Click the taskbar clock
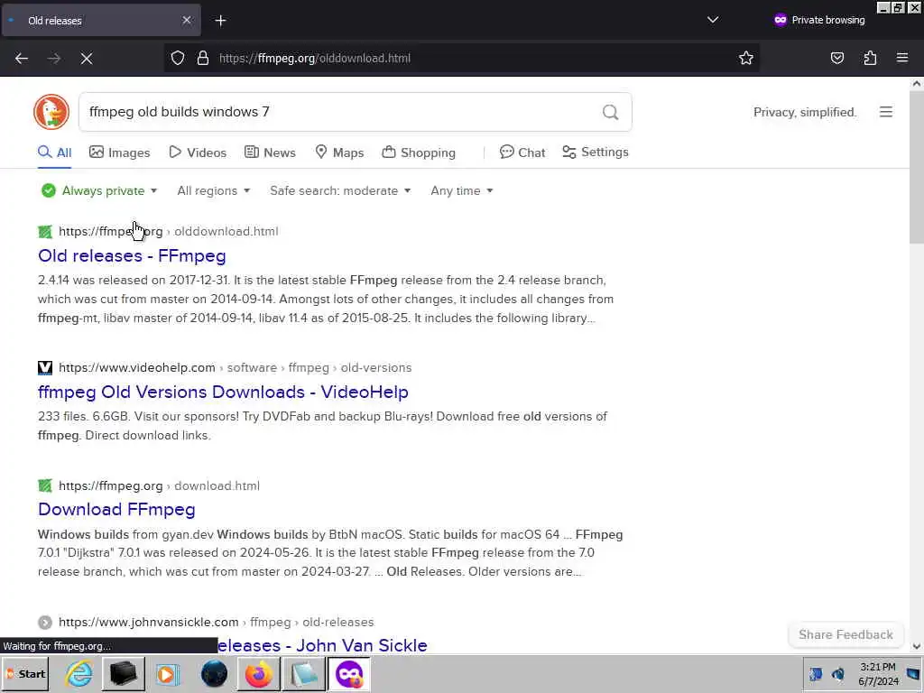Image resolution: width=924 pixels, height=693 pixels. (x=878, y=673)
